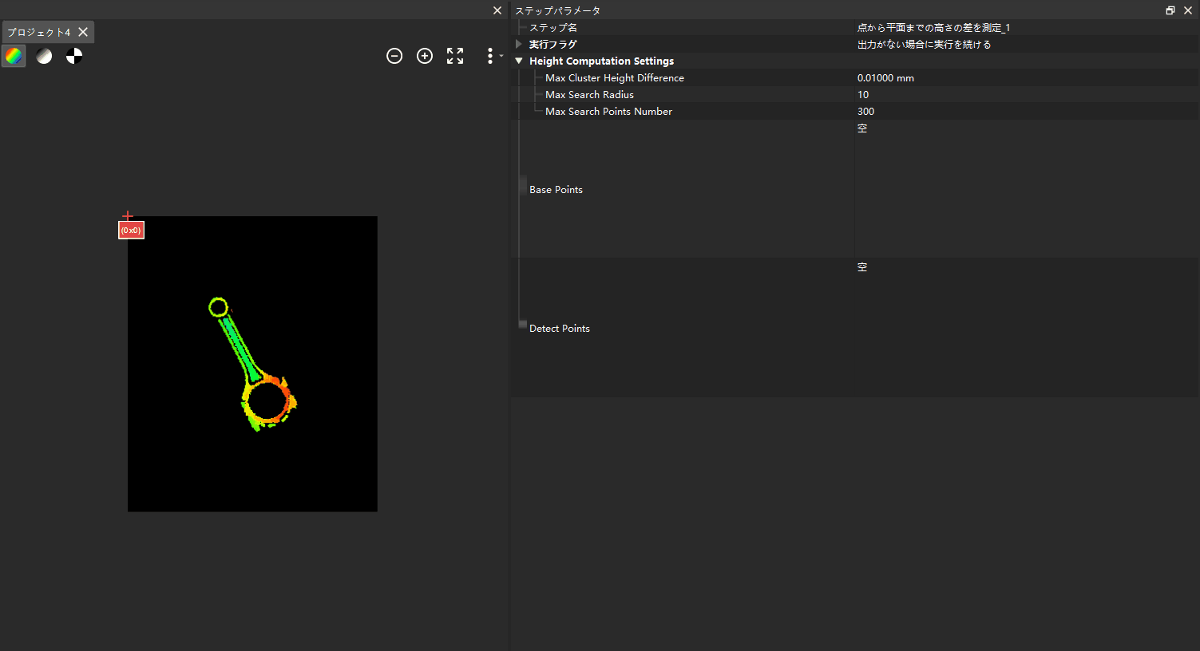Switch to grayscale display mode icon
The width and height of the screenshot is (1200, 651).
coord(44,56)
